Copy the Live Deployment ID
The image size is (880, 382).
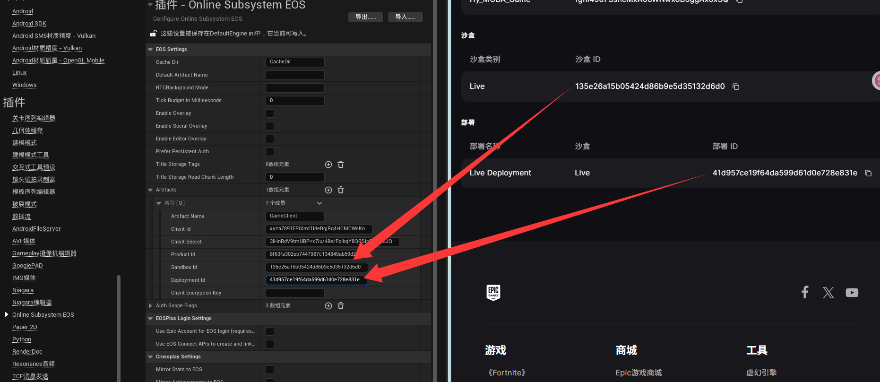click(x=868, y=173)
